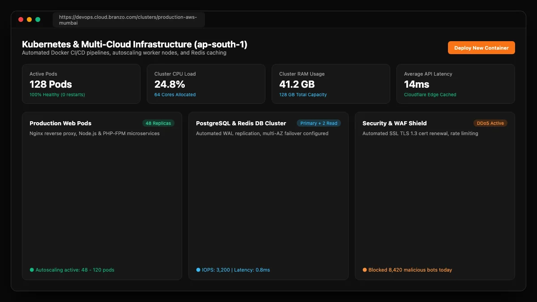Click the Active Pods label

click(43, 74)
